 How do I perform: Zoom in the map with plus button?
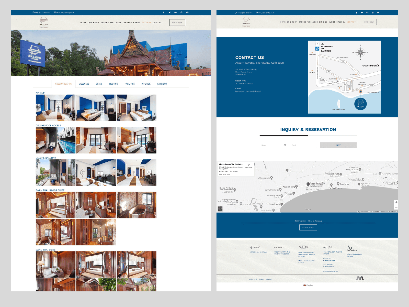[x=396, y=202]
